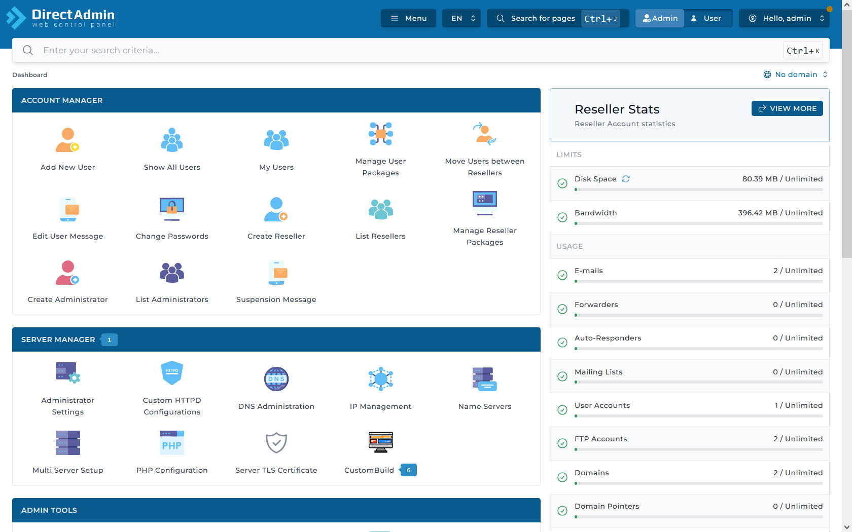The image size is (852, 532).
Task: Refresh Disk Space usage icon
Action: [626, 179]
